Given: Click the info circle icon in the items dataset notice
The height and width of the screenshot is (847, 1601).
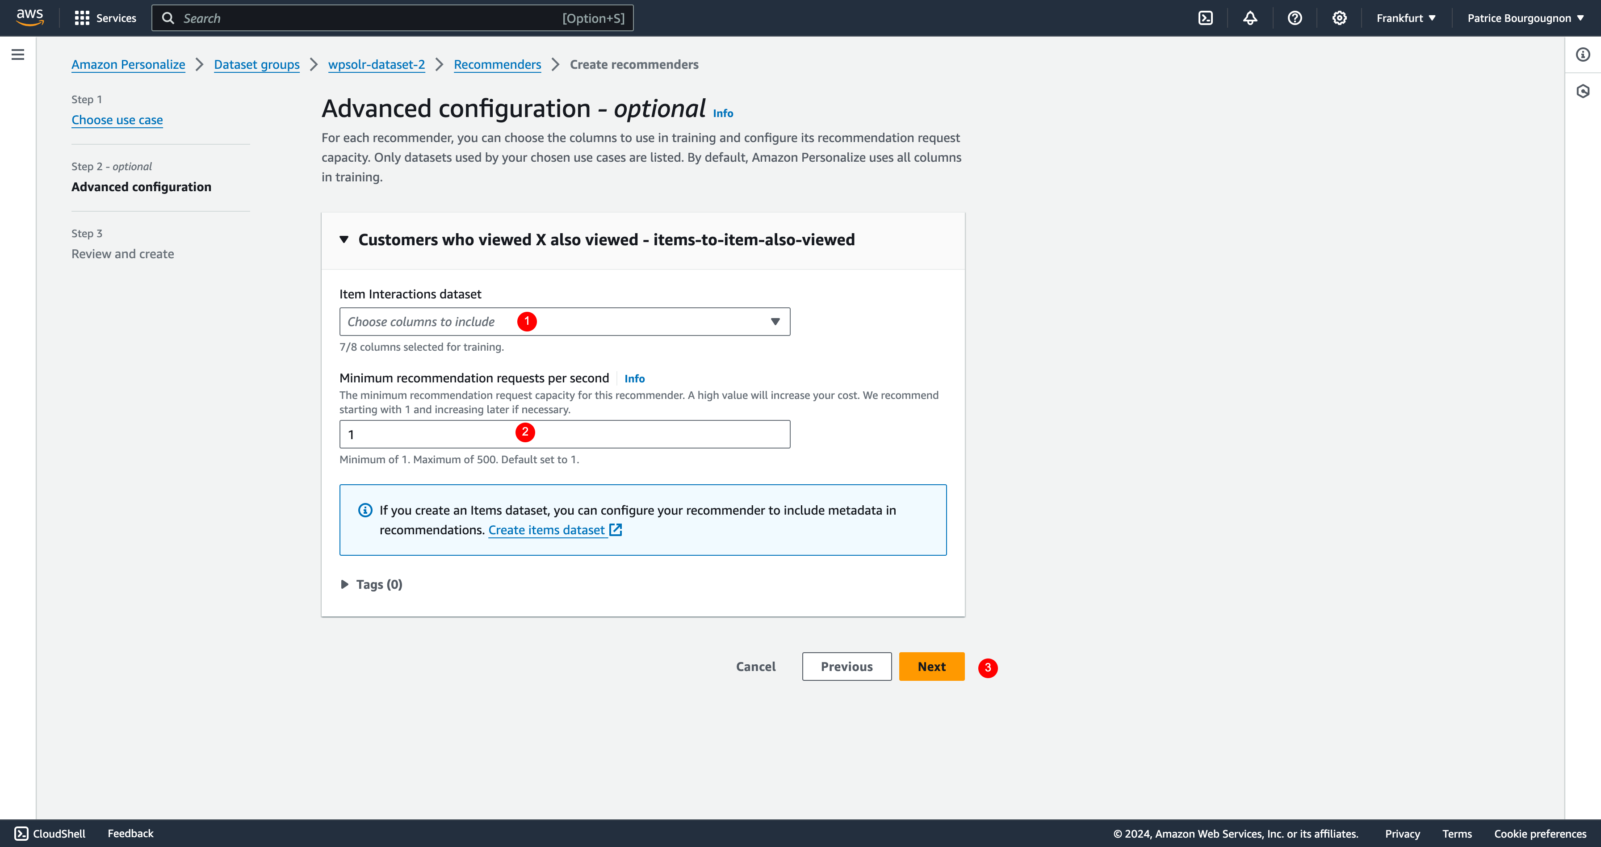Looking at the screenshot, I should (365, 510).
